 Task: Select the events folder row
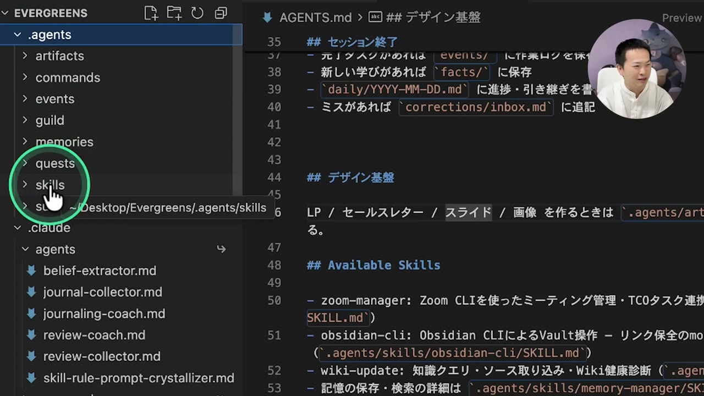click(x=121, y=99)
